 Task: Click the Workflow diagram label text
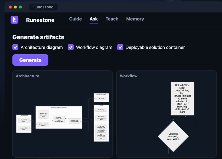click(x=94, y=47)
